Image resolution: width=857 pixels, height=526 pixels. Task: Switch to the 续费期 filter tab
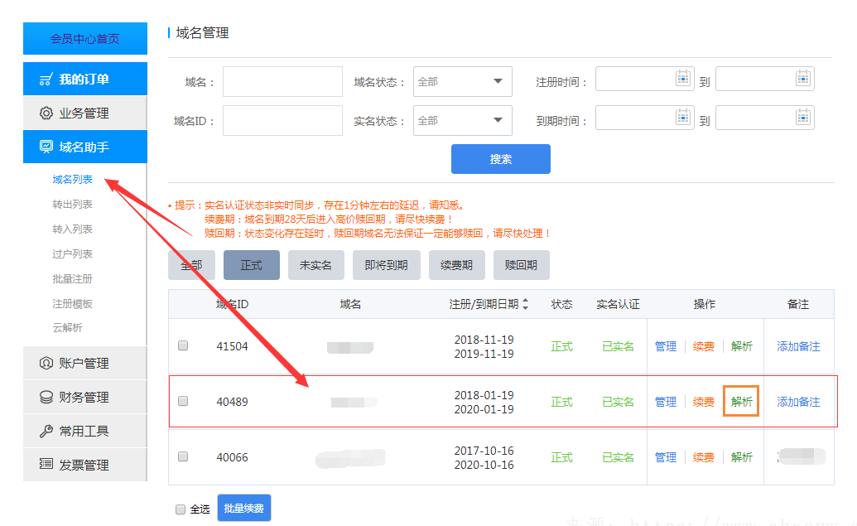456,265
